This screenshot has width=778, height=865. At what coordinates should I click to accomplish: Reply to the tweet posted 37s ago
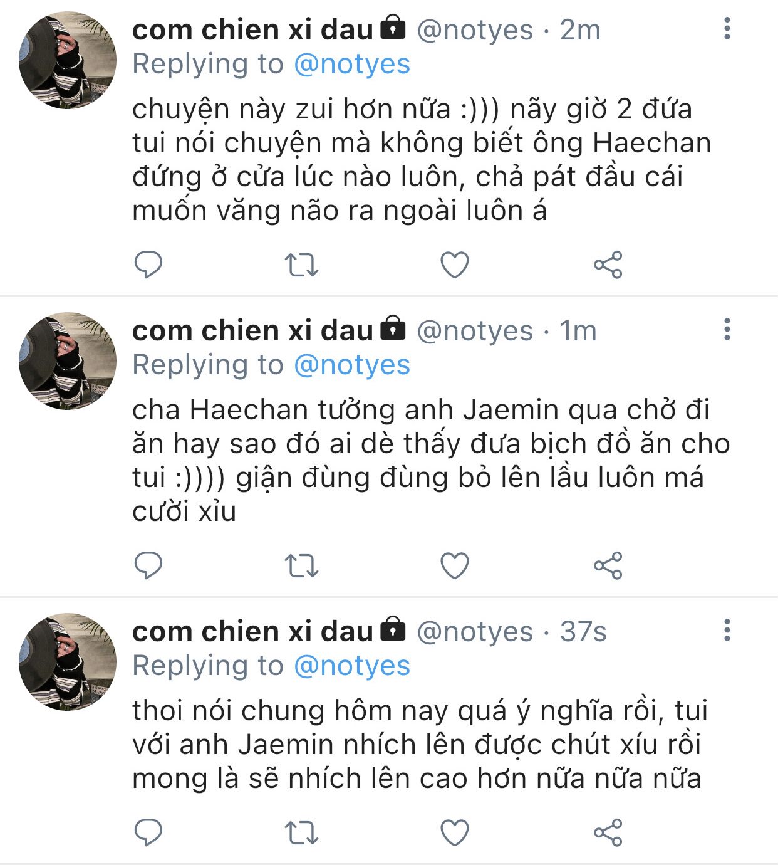pos(148,833)
